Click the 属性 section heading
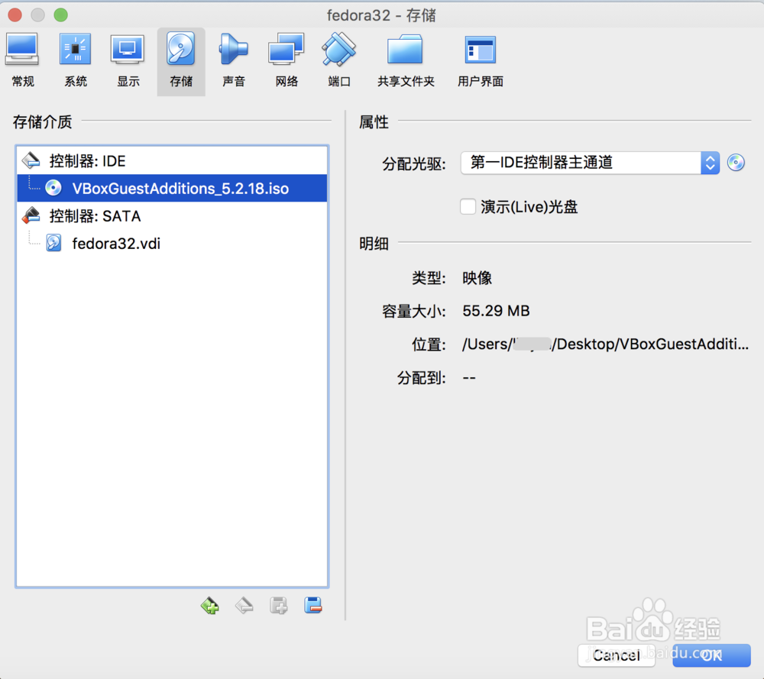 (374, 121)
